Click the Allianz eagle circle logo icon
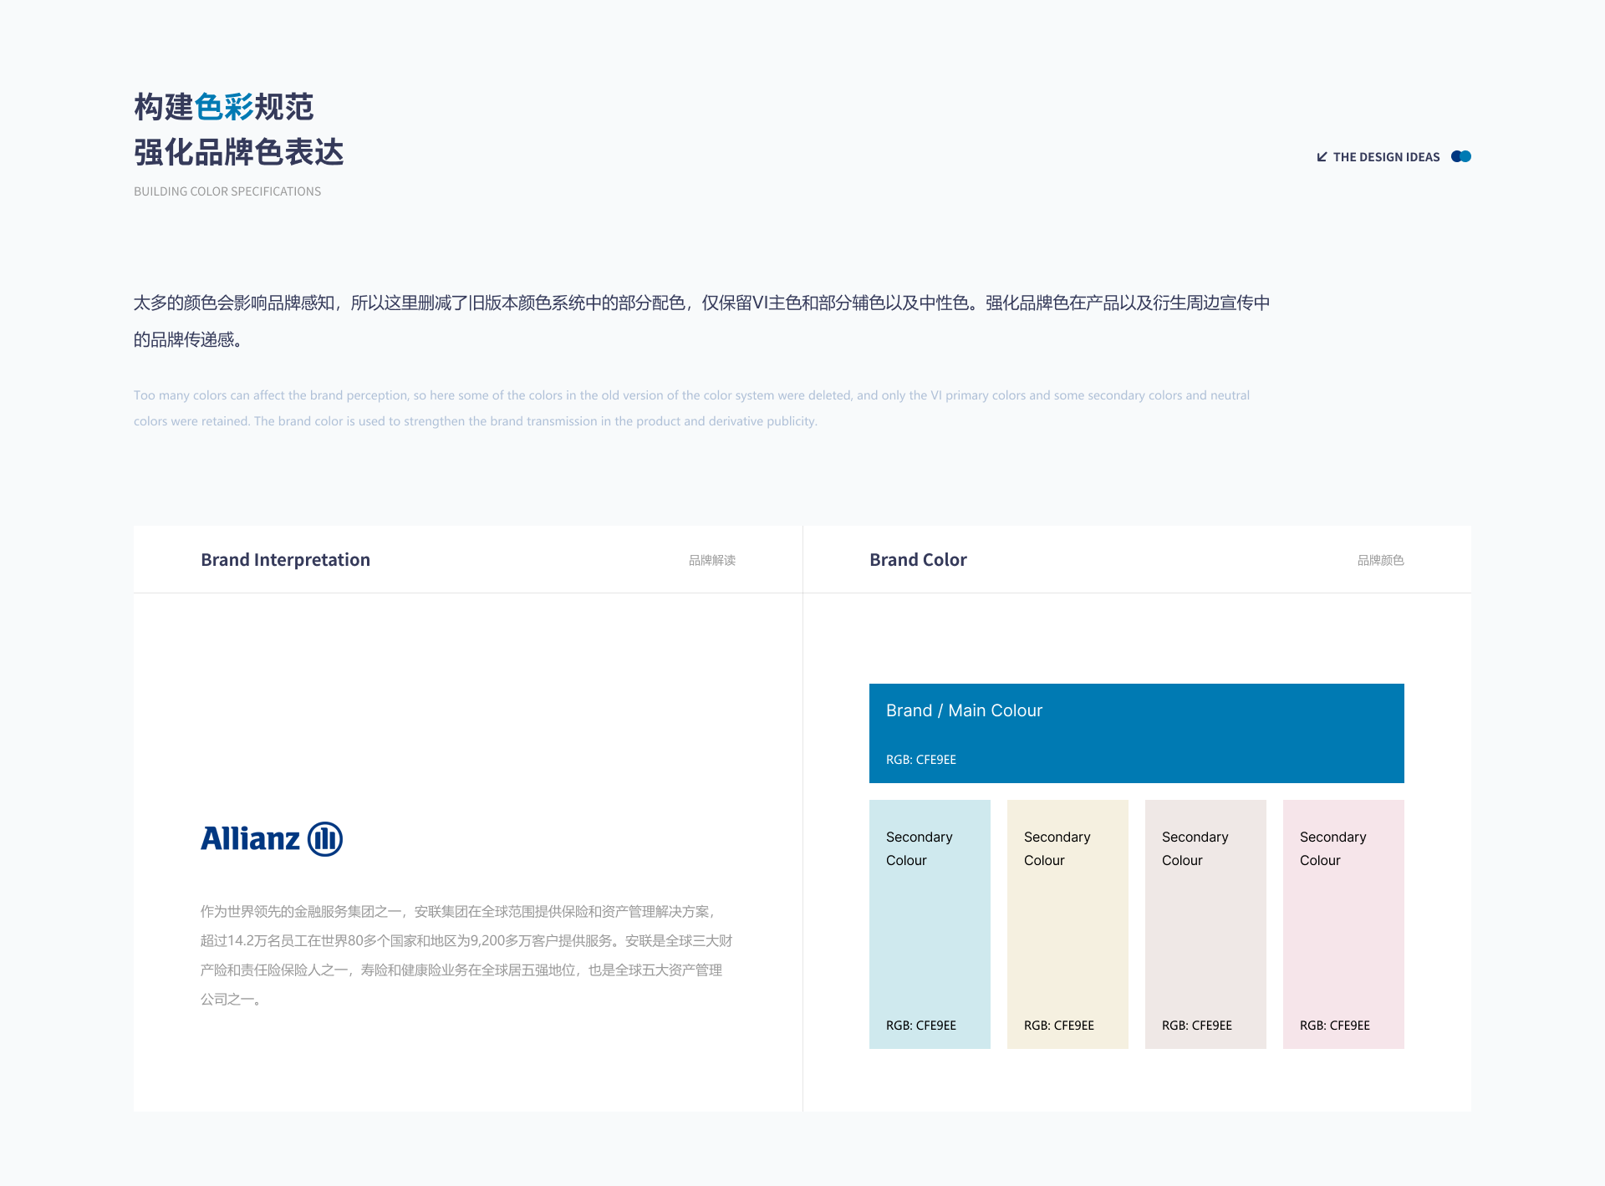The width and height of the screenshot is (1605, 1186). tap(325, 839)
